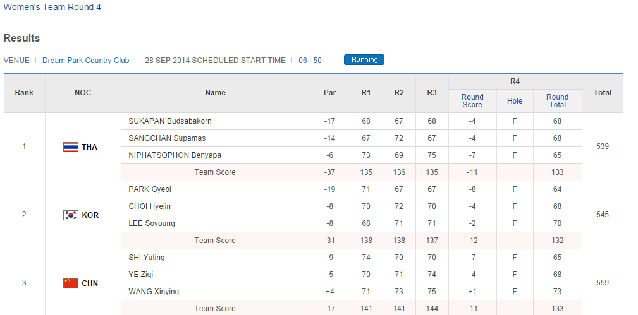The image size is (638, 315).
Task: Open Dream Park Country Club venue link
Action: pos(85,61)
